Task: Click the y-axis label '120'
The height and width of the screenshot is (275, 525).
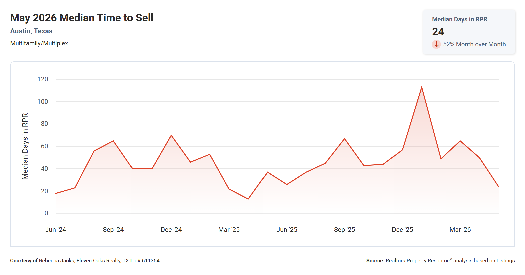Action: tap(43, 79)
